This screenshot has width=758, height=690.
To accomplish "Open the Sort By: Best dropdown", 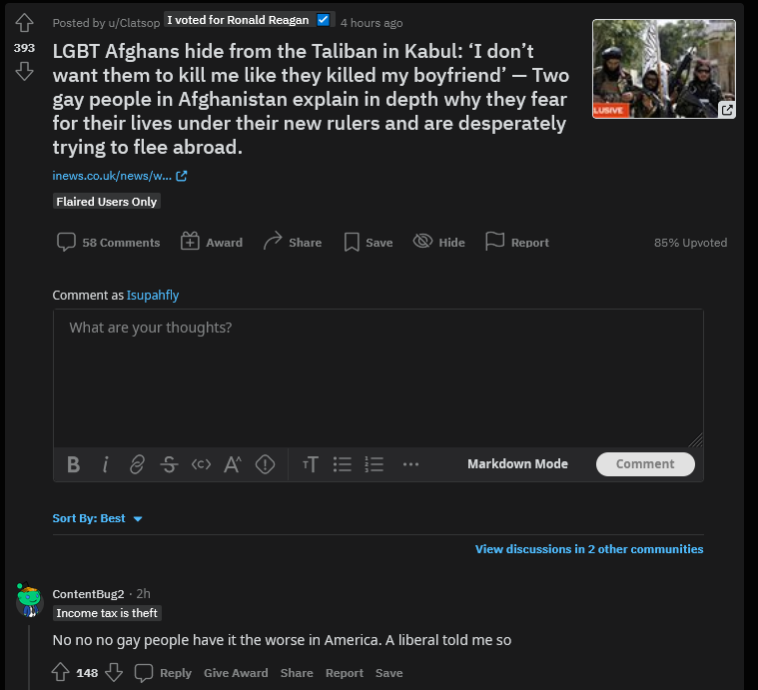I will (97, 518).
